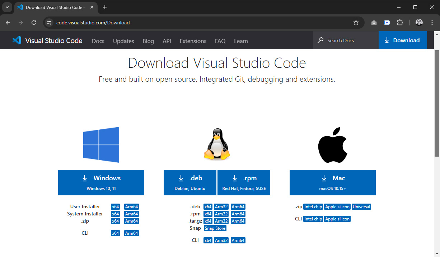The width and height of the screenshot is (440, 257).
Task: Click x64 for Windows .zip
Action: pyautogui.click(x=115, y=221)
